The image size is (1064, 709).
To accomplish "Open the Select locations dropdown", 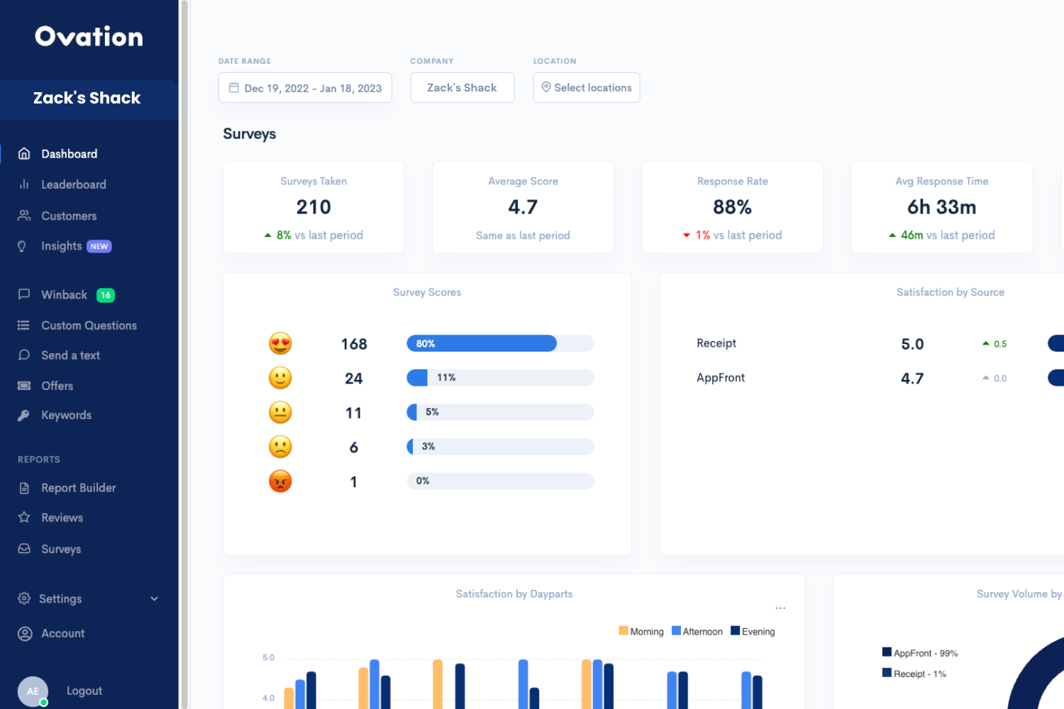I will [587, 88].
